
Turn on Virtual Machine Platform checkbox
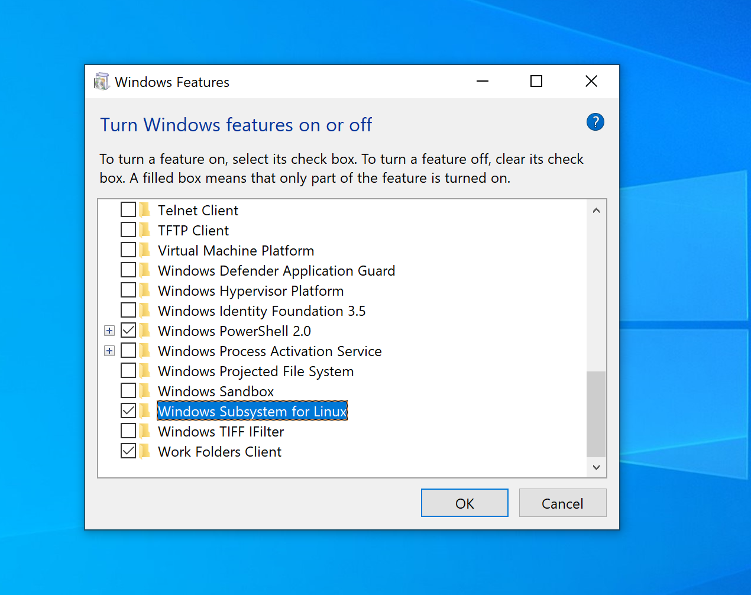click(x=128, y=250)
